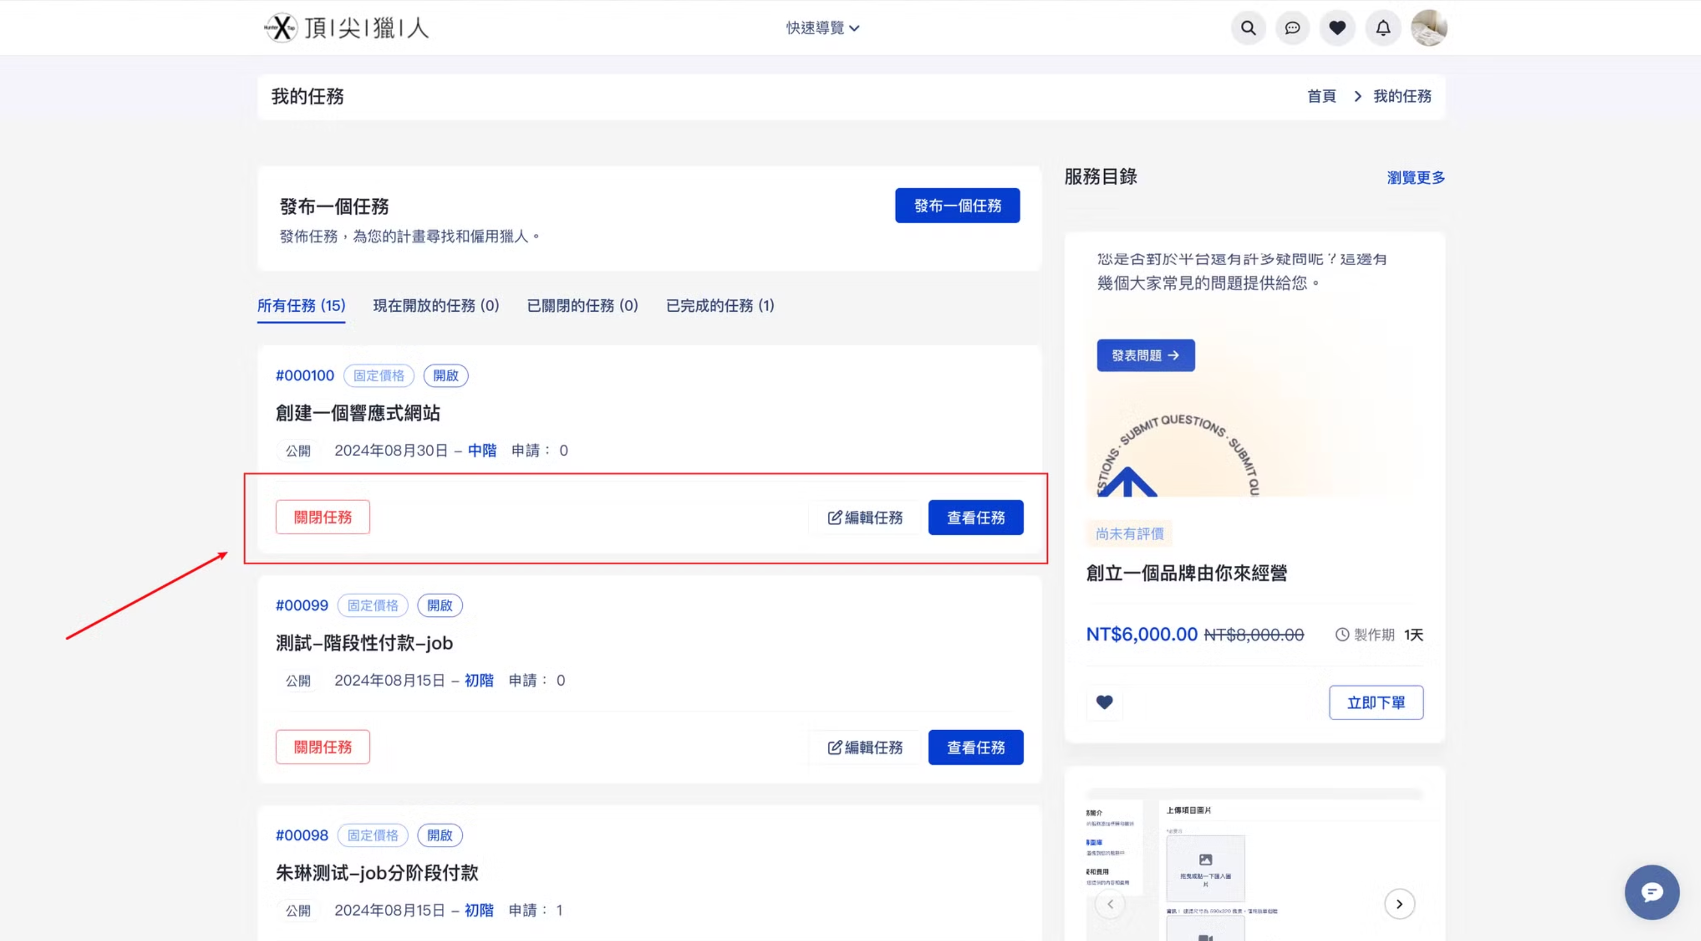The height and width of the screenshot is (941, 1701).
Task: Click 立即下單 order button
Action: coord(1375,702)
